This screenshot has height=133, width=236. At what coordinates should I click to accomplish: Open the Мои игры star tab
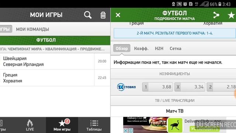[62, 125]
